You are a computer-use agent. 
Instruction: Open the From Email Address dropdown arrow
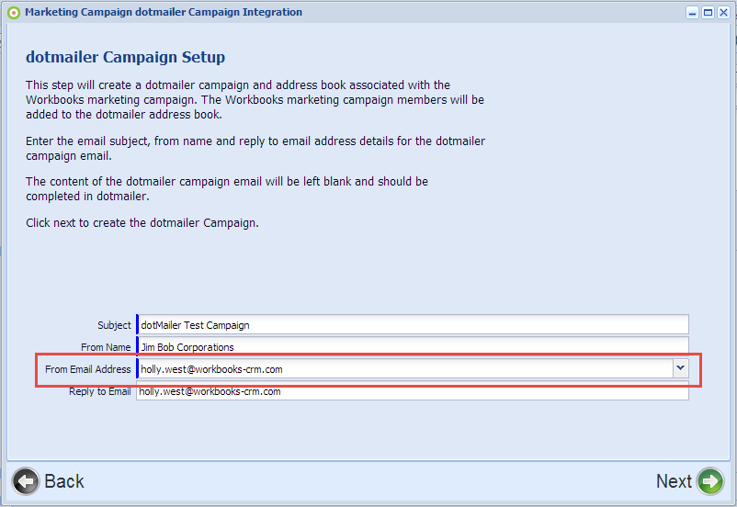point(680,368)
